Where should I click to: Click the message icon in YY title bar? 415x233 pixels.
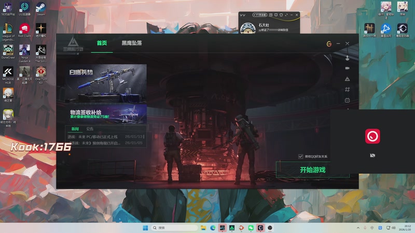click(276, 15)
